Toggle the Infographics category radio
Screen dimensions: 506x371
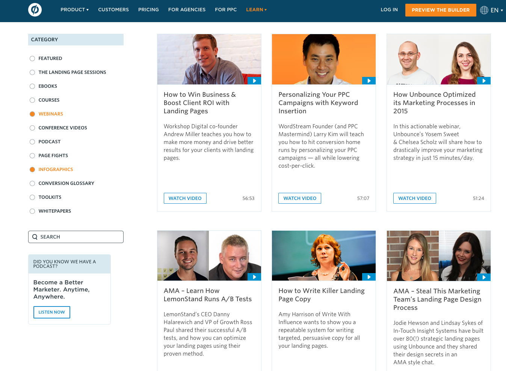click(32, 170)
